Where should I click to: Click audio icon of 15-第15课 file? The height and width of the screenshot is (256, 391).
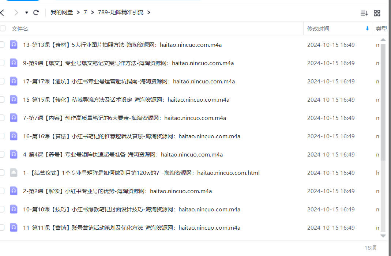14,99
